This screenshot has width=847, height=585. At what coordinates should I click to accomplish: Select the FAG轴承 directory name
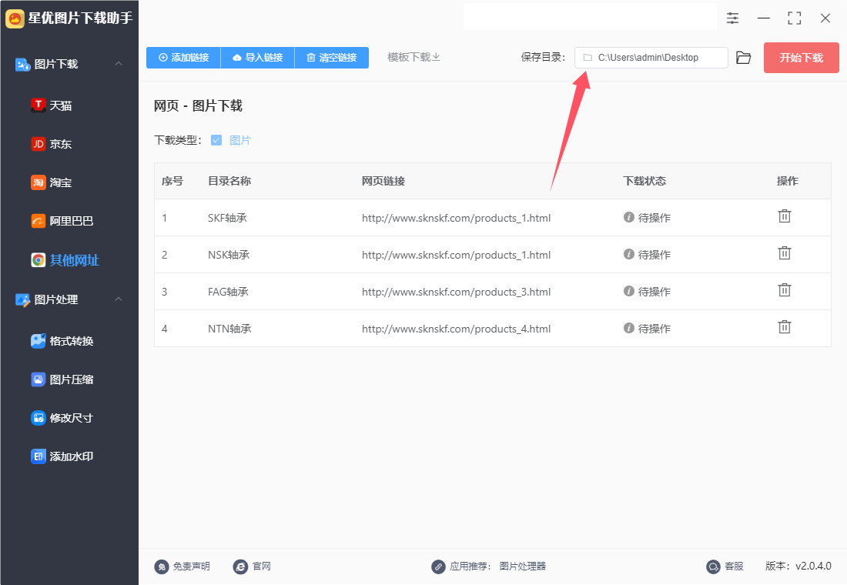pos(229,292)
